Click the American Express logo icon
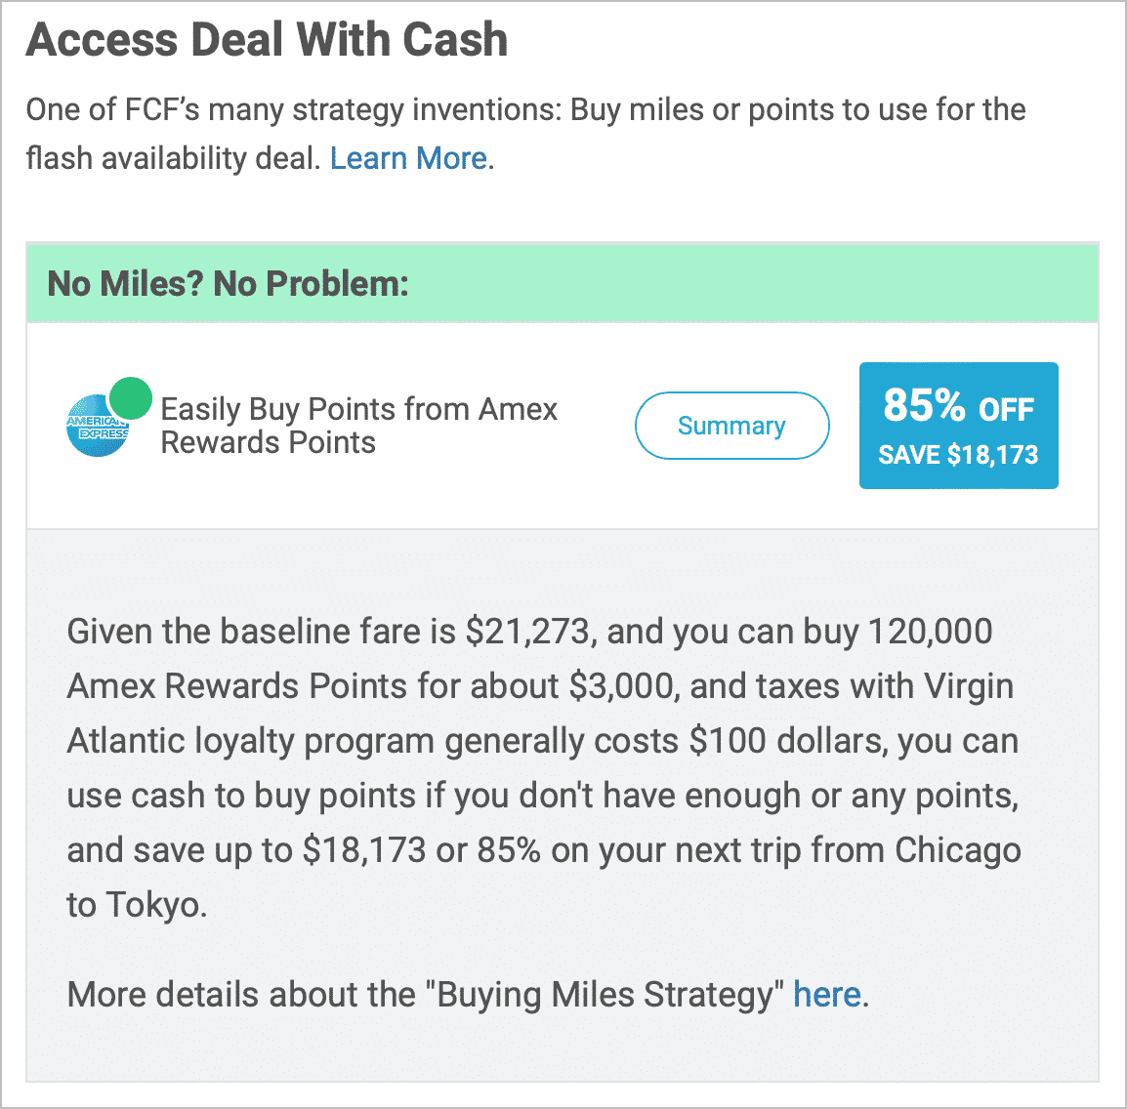The image size is (1127, 1109). 98,426
